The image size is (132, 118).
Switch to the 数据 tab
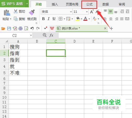pyautogui.click(x=106, y=4)
